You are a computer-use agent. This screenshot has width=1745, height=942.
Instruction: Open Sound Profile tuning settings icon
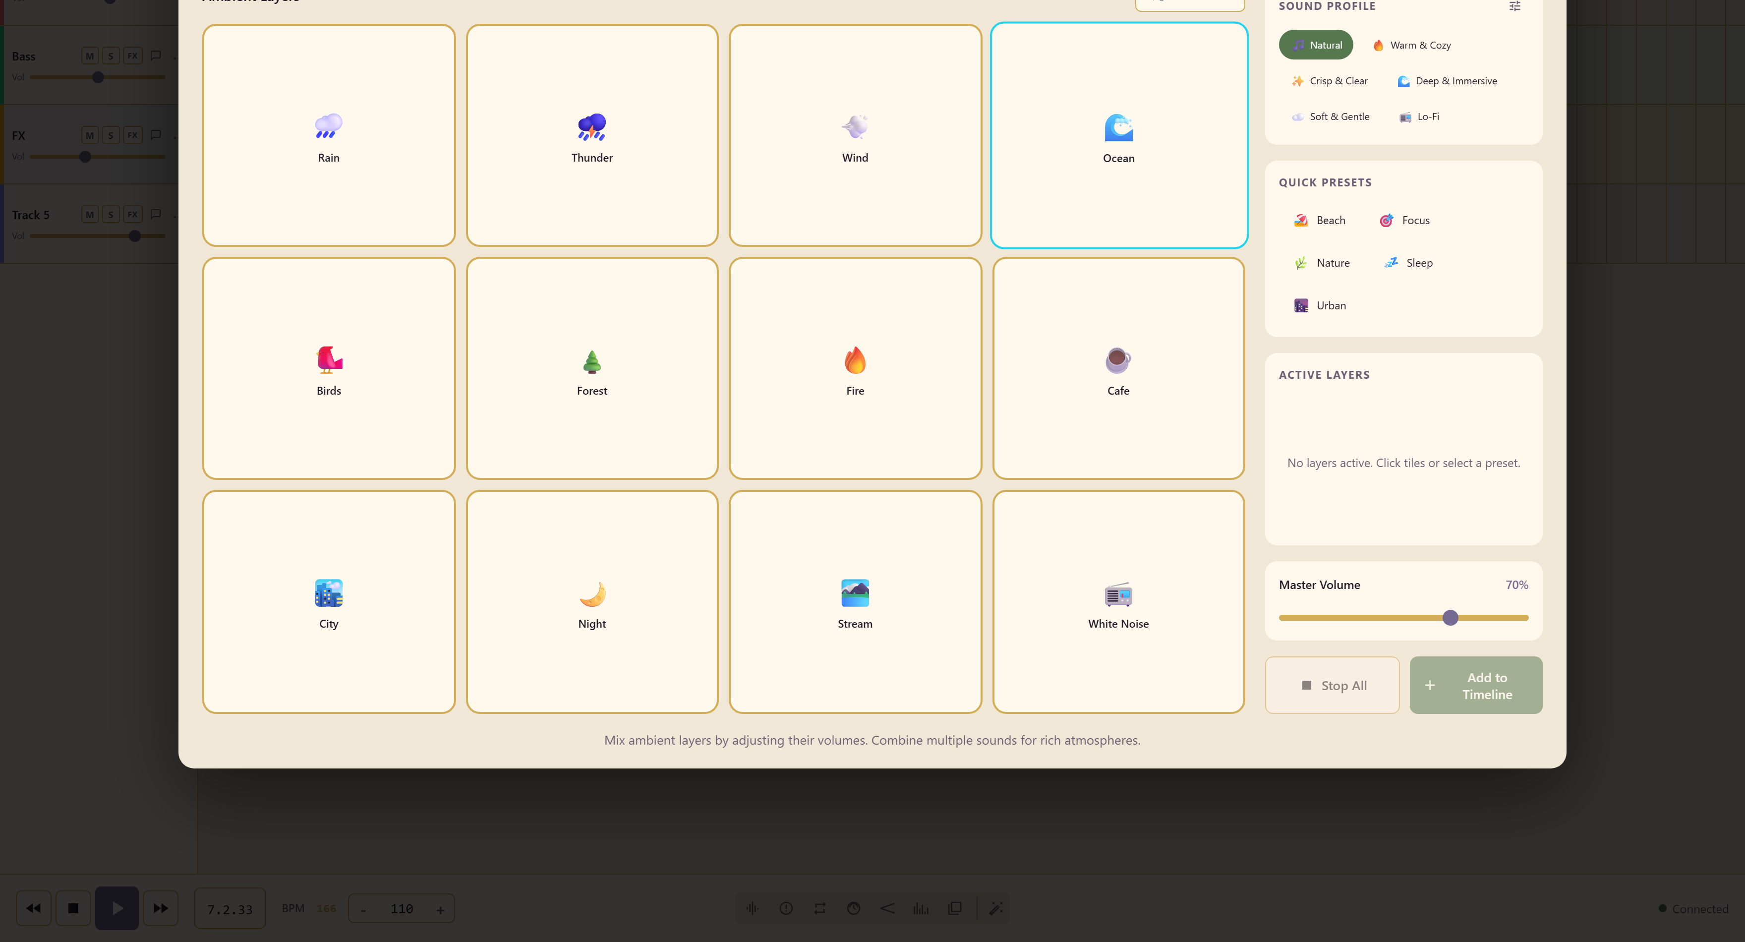click(x=1514, y=6)
